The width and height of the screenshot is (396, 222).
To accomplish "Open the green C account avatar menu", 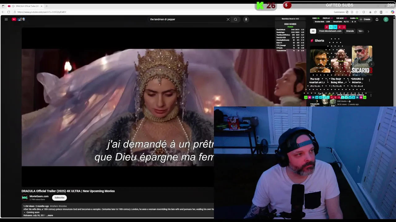I will 386,19.
